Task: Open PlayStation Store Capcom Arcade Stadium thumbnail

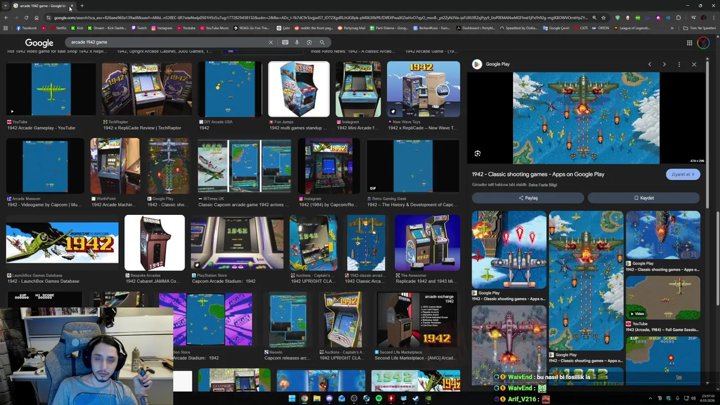Action: [237, 242]
